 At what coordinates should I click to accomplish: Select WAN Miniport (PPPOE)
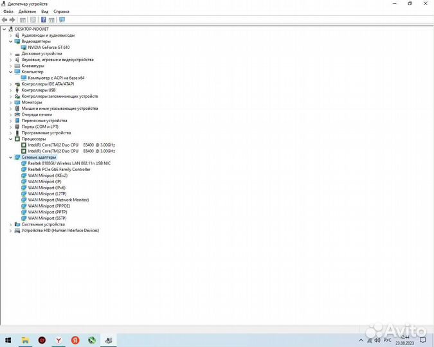[49, 206]
